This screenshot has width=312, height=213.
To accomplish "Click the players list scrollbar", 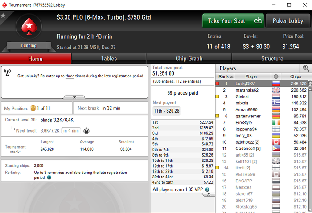I will [x=310, y=146].
